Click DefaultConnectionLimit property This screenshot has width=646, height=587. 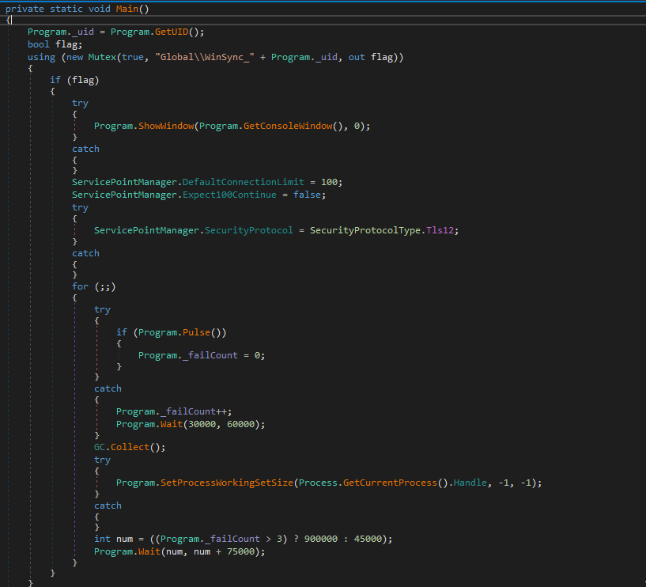[x=243, y=182]
